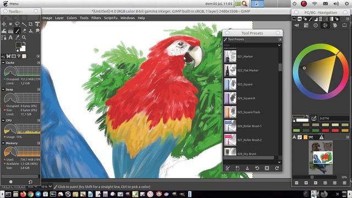Click the white background color swatch in Toolbox

point(23,48)
